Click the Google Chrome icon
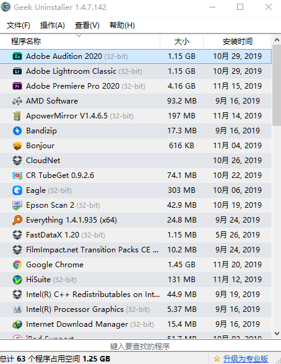Image resolution: width=281 pixels, height=364 pixels. pyautogui.click(x=17, y=264)
